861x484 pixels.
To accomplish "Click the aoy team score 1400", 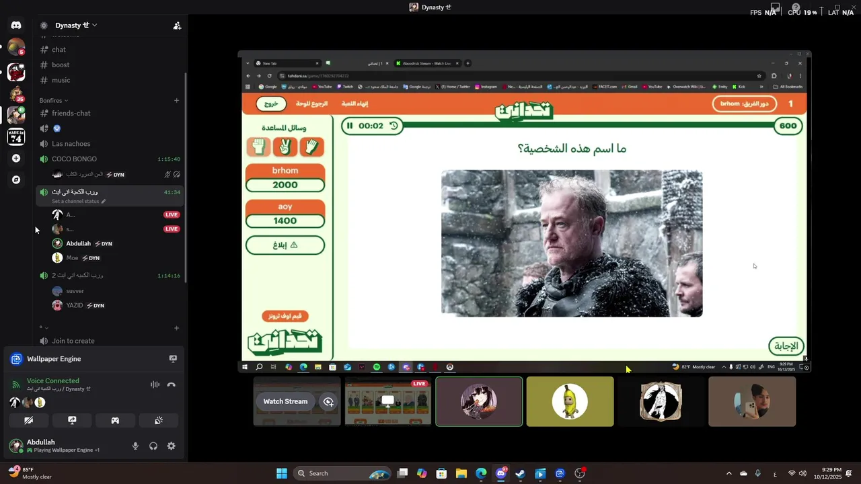I will click(x=285, y=220).
